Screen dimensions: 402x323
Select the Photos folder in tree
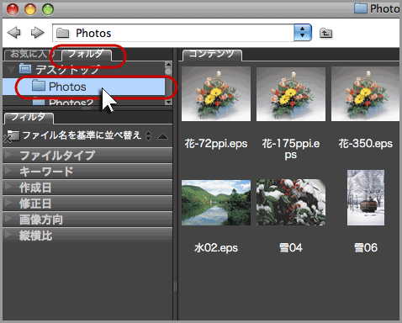tap(84, 87)
